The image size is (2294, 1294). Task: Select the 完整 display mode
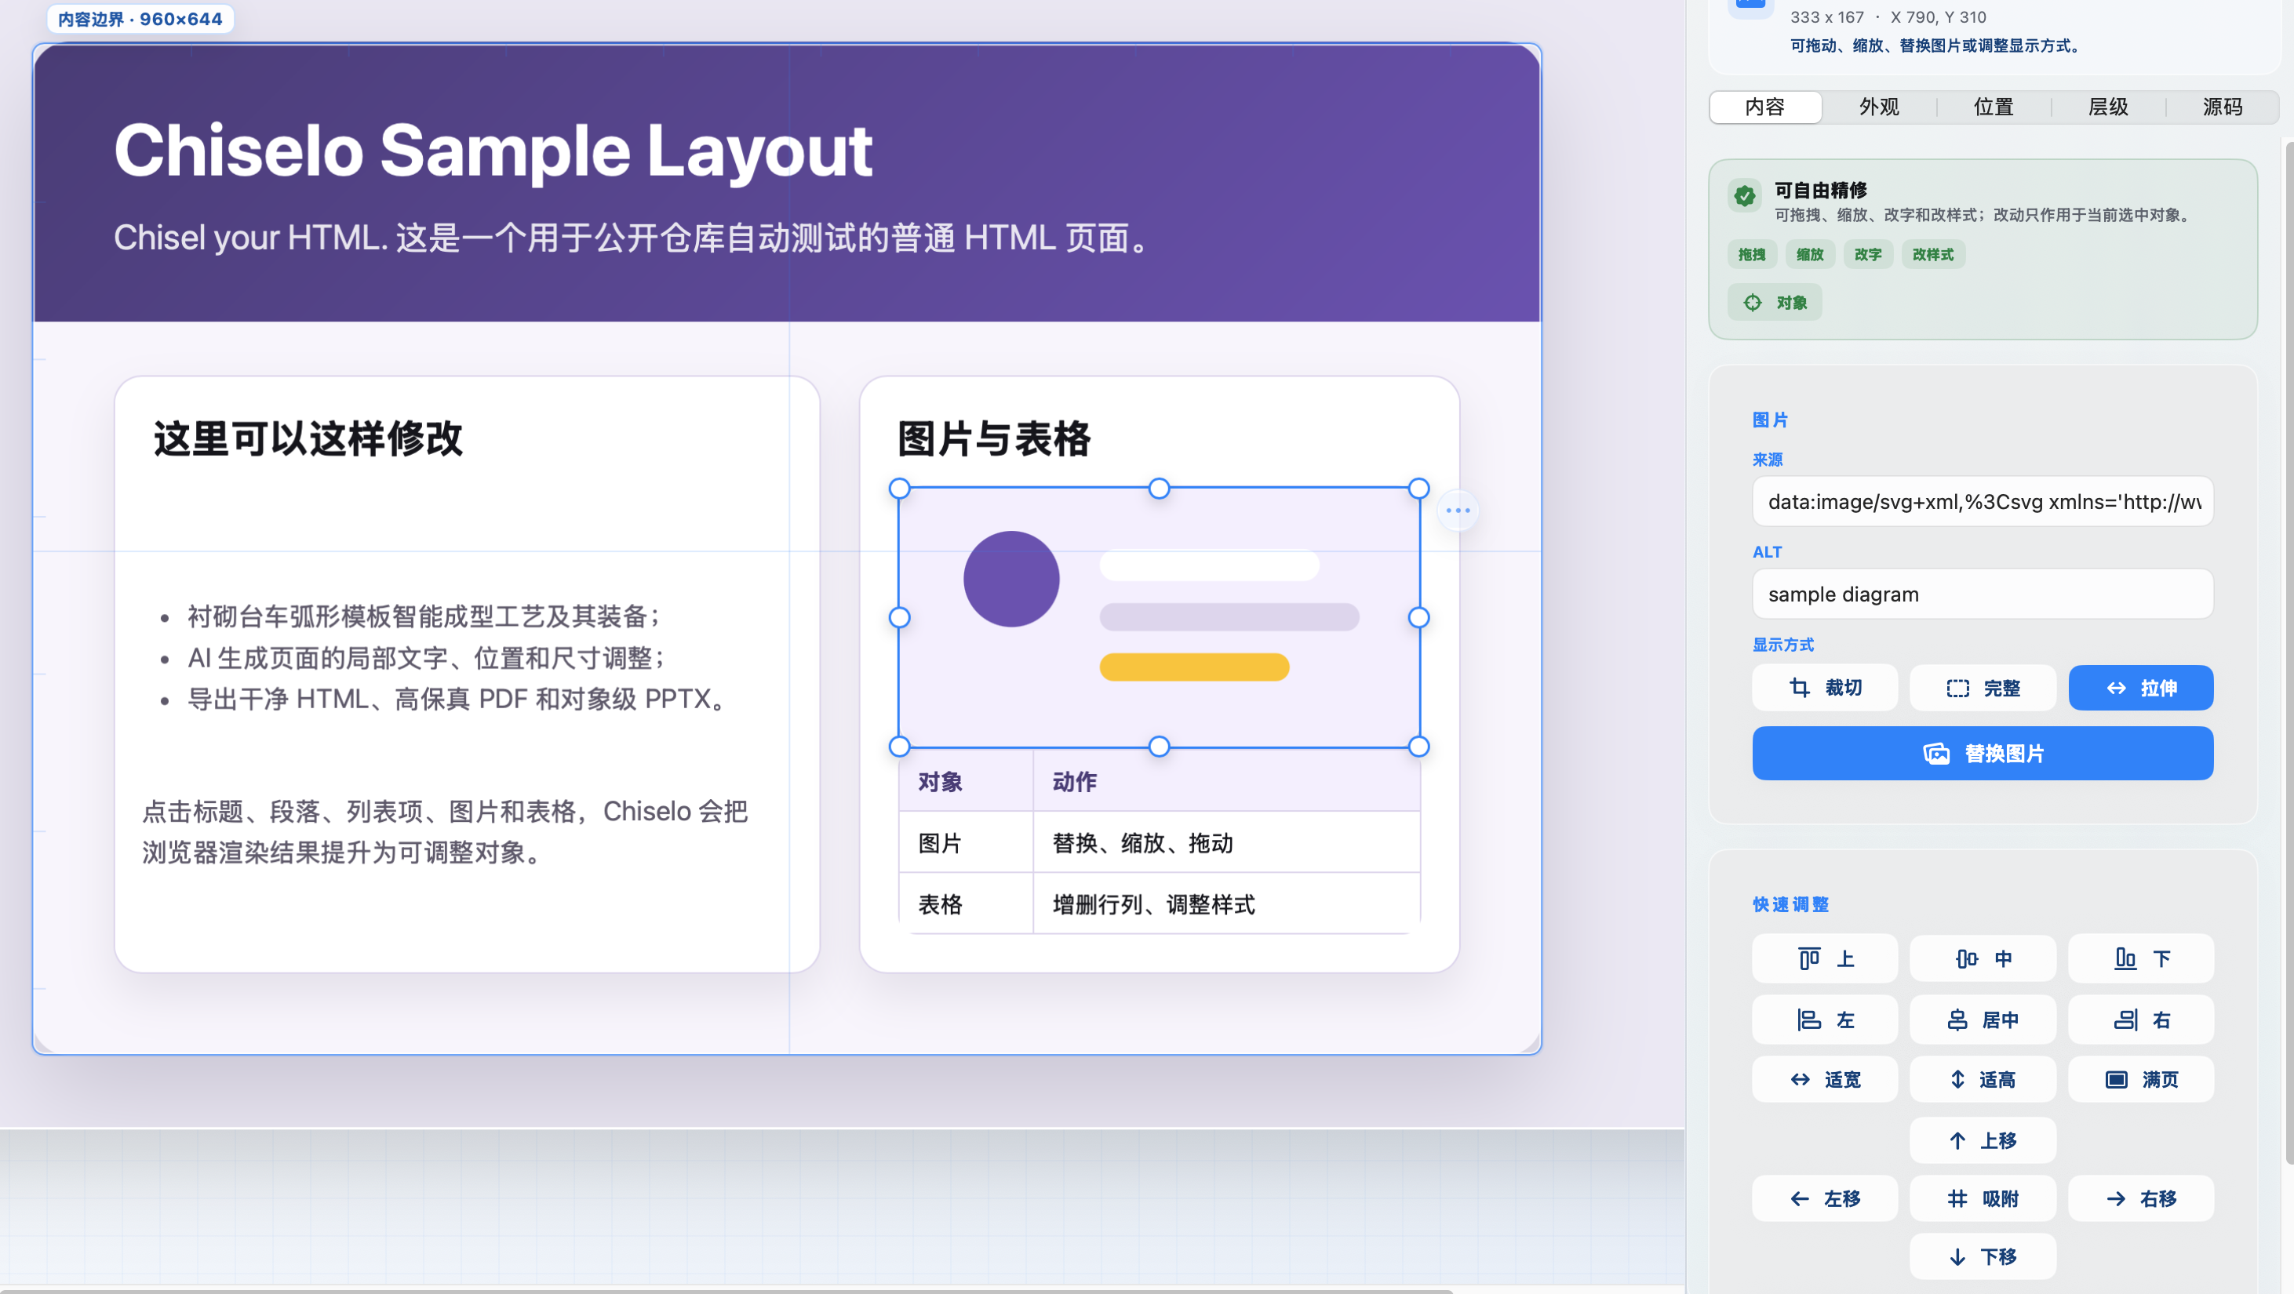[1983, 687]
